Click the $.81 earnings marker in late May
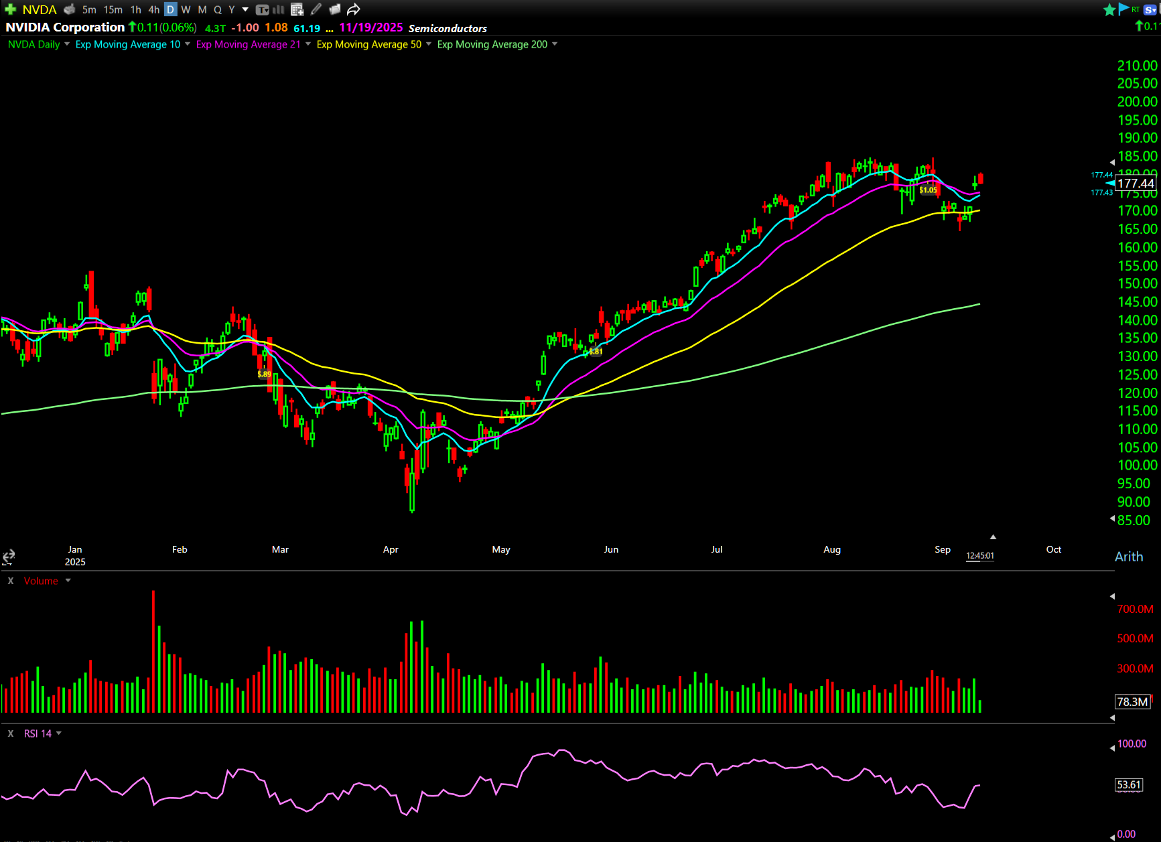 click(x=596, y=351)
